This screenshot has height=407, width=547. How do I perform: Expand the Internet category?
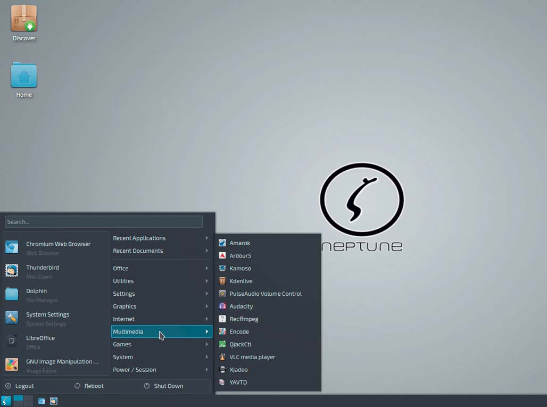(161, 319)
